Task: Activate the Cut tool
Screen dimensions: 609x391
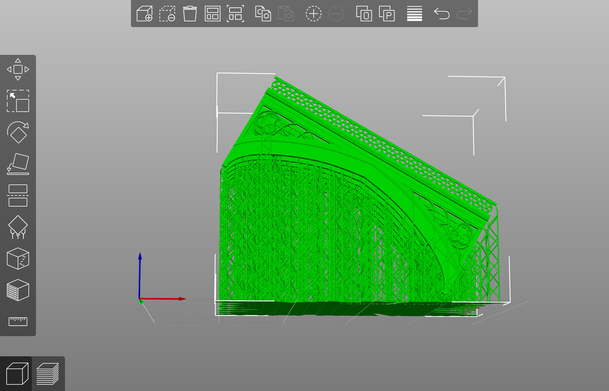Action: (x=18, y=195)
